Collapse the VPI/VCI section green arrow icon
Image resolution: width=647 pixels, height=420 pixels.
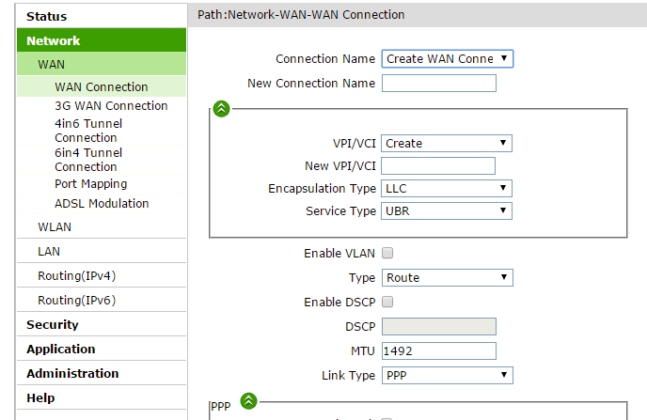click(x=221, y=109)
